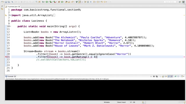Click the Save All toolbar icon
This screenshot has width=186, height=104.
pyautogui.click(x=9, y=2)
